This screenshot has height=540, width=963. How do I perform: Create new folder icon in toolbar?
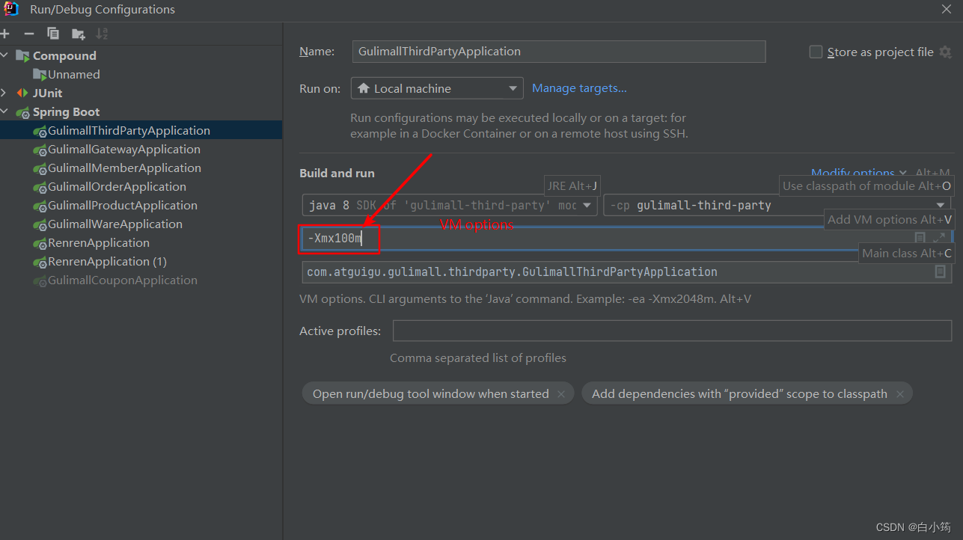coord(78,34)
